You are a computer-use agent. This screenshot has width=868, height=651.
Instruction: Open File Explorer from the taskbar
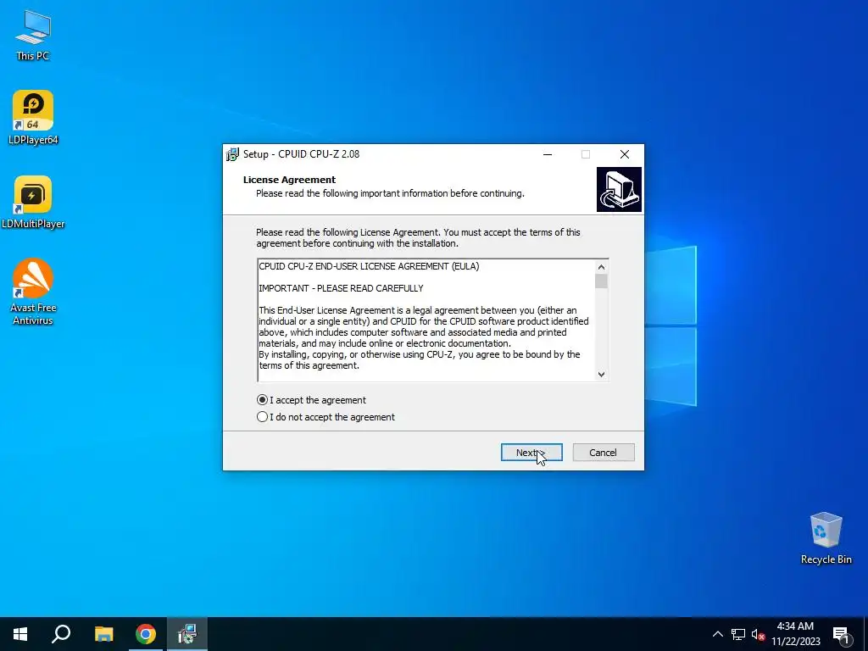click(x=103, y=634)
